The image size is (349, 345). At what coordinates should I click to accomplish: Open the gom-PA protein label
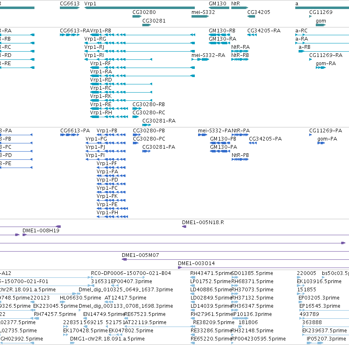(327, 139)
